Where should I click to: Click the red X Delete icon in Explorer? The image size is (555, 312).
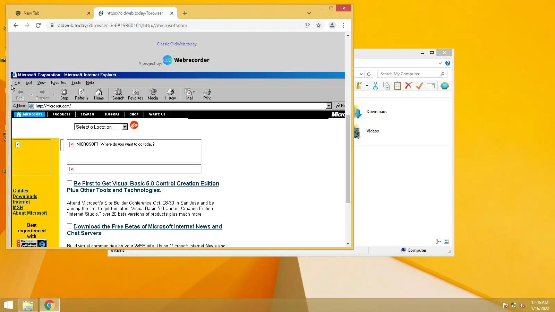408,86
